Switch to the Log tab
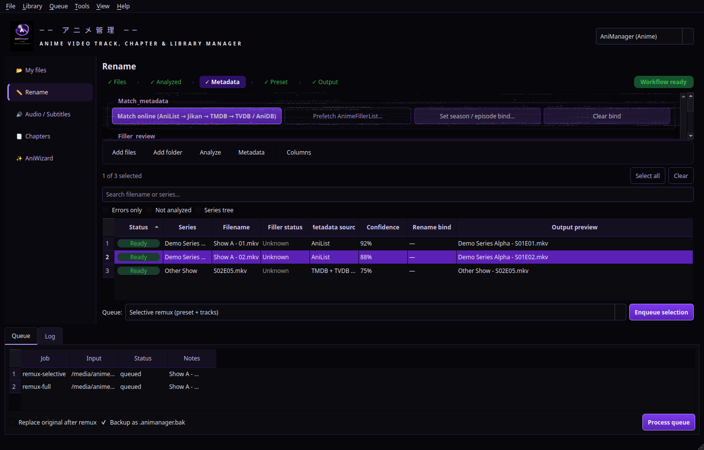Image resolution: width=704 pixels, height=450 pixels. click(50, 337)
